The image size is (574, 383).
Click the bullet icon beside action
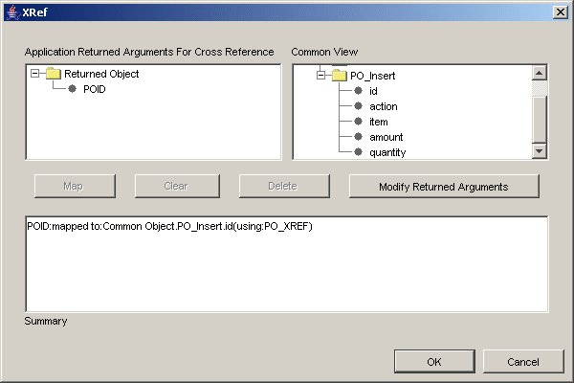(358, 106)
